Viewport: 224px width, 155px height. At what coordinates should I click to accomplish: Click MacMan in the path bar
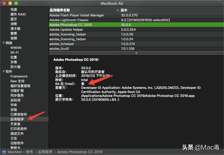click(x=15, y=152)
